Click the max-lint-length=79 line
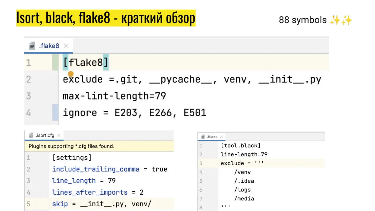Screen dimensions: 375x211 (115, 96)
